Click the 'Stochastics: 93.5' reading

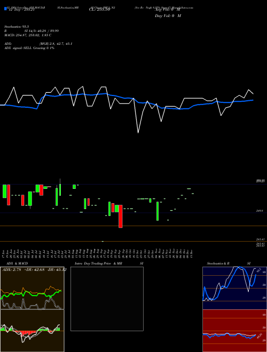pos(17,27)
